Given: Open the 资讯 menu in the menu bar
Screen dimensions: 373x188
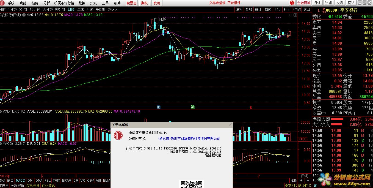Looking at the screenshot, I should coord(93,3).
